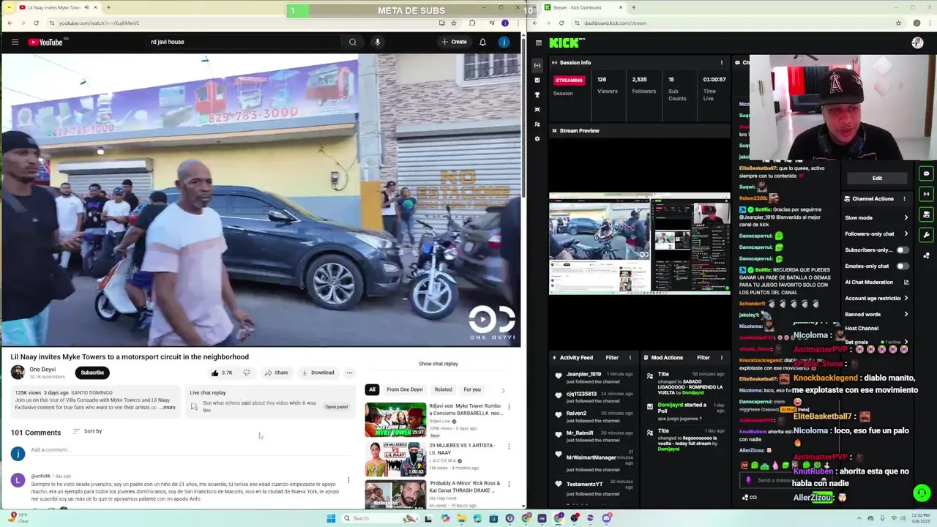
Task: Click Show chat replay
Action: point(438,364)
